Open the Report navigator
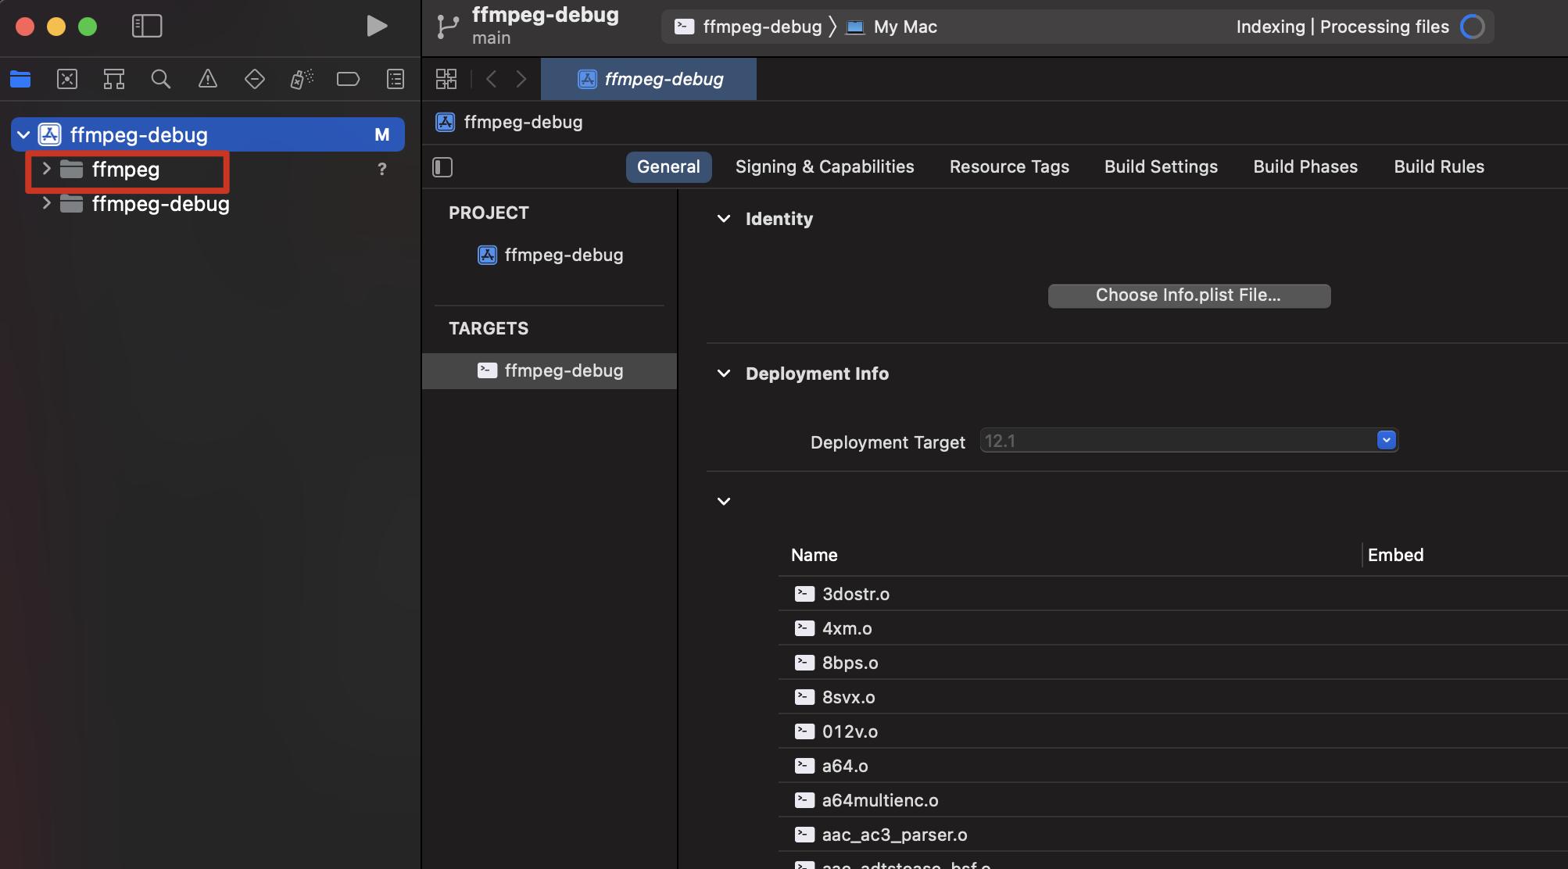This screenshot has width=1568, height=869. 396,79
